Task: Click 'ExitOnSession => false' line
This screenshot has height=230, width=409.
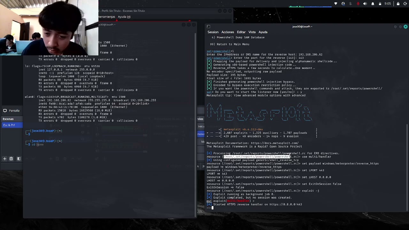Action: point(225,188)
